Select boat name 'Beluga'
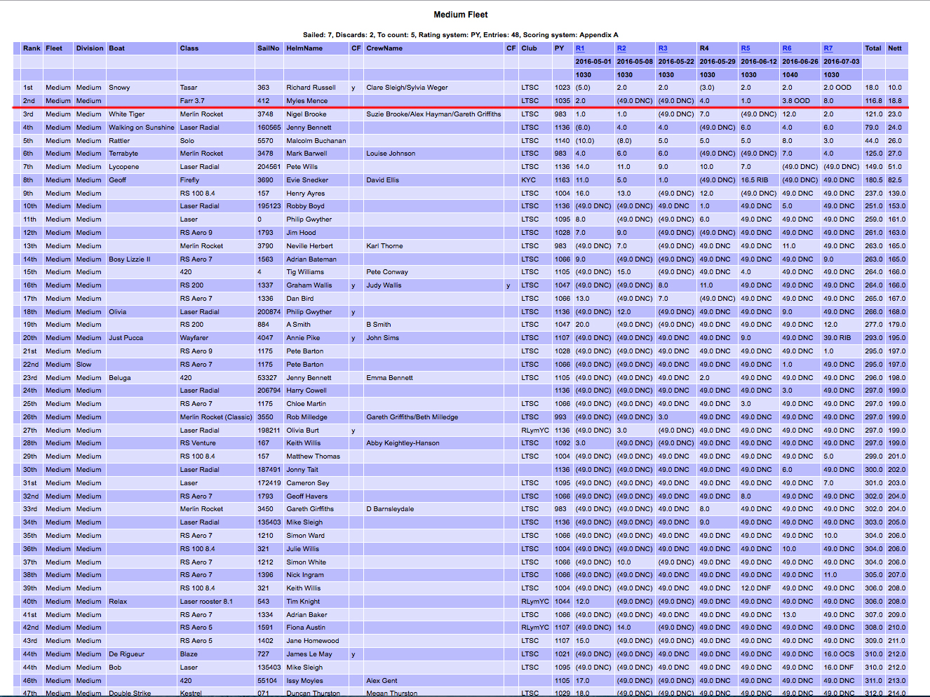Image resolution: width=930 pixels, height=697 pixels. (120, 378)
